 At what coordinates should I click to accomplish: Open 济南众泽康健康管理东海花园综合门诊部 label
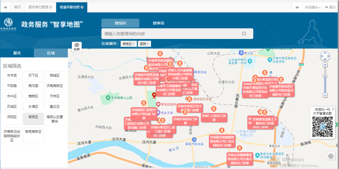pyautogui.click(x=240, y=159)
